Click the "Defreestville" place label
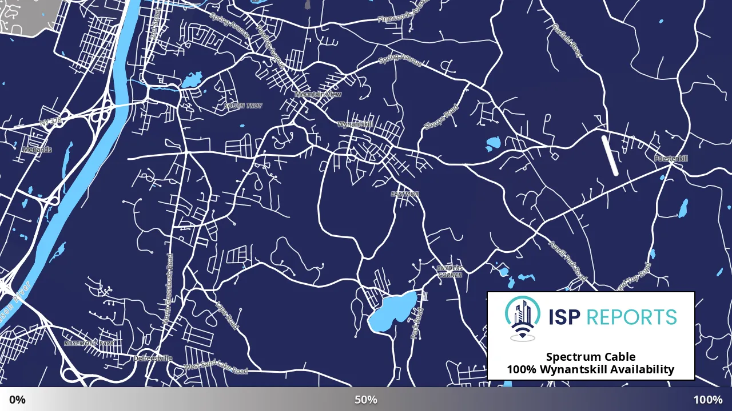Image resolution: width=732 pixels, height=411 pixels. coord(152,358)
